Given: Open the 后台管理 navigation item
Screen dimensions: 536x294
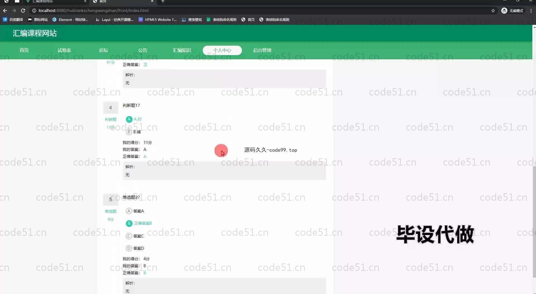Looking at the screenshot, I should click(262, 50).
